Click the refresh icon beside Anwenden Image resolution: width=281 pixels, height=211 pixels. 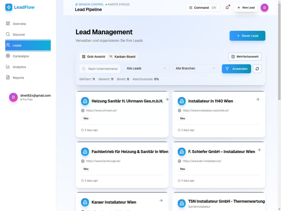point(257,69)
